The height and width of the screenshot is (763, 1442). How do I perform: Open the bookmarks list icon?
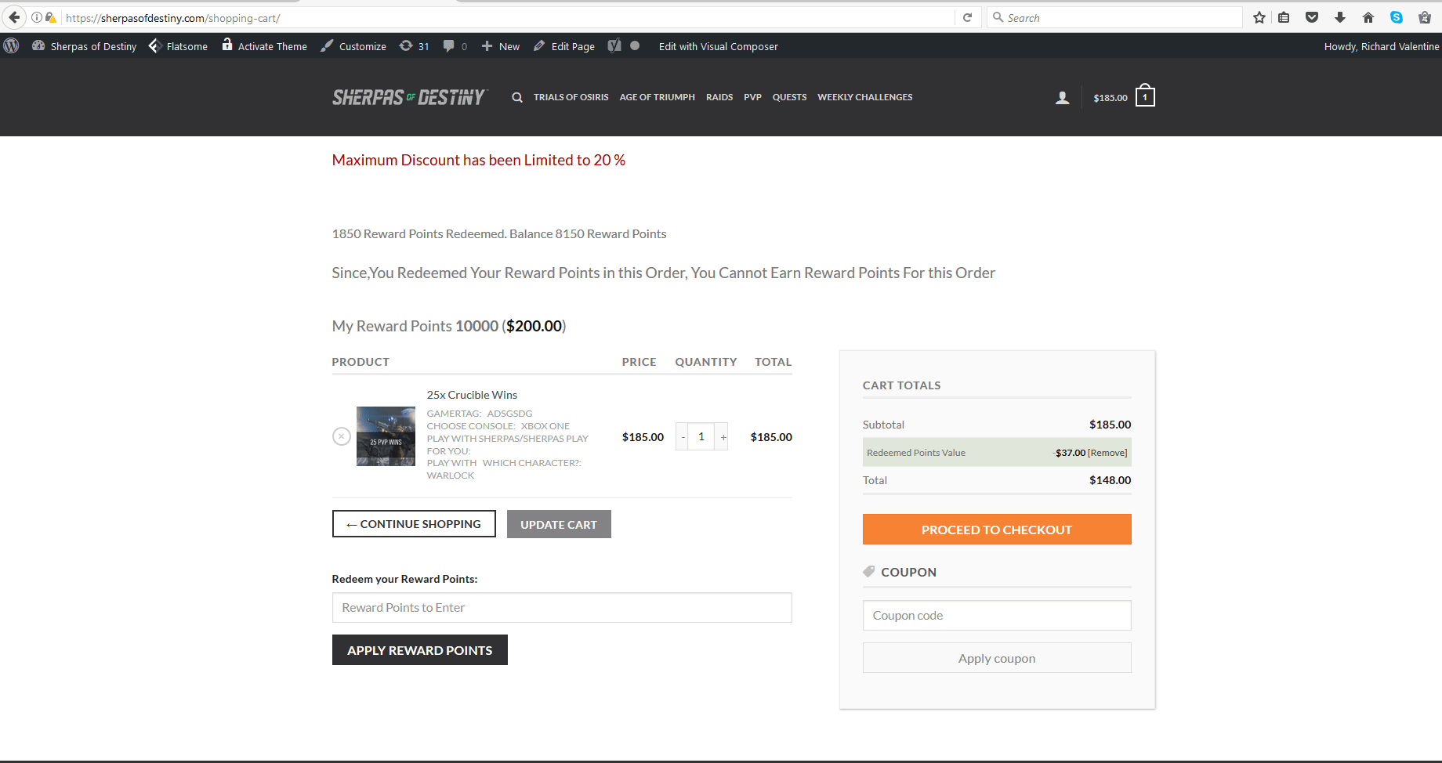1284,17
